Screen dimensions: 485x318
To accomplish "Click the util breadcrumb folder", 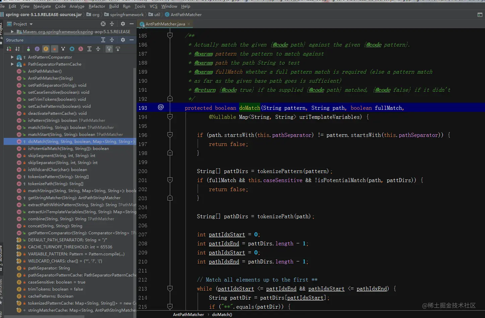I will (x=154, y=15).
